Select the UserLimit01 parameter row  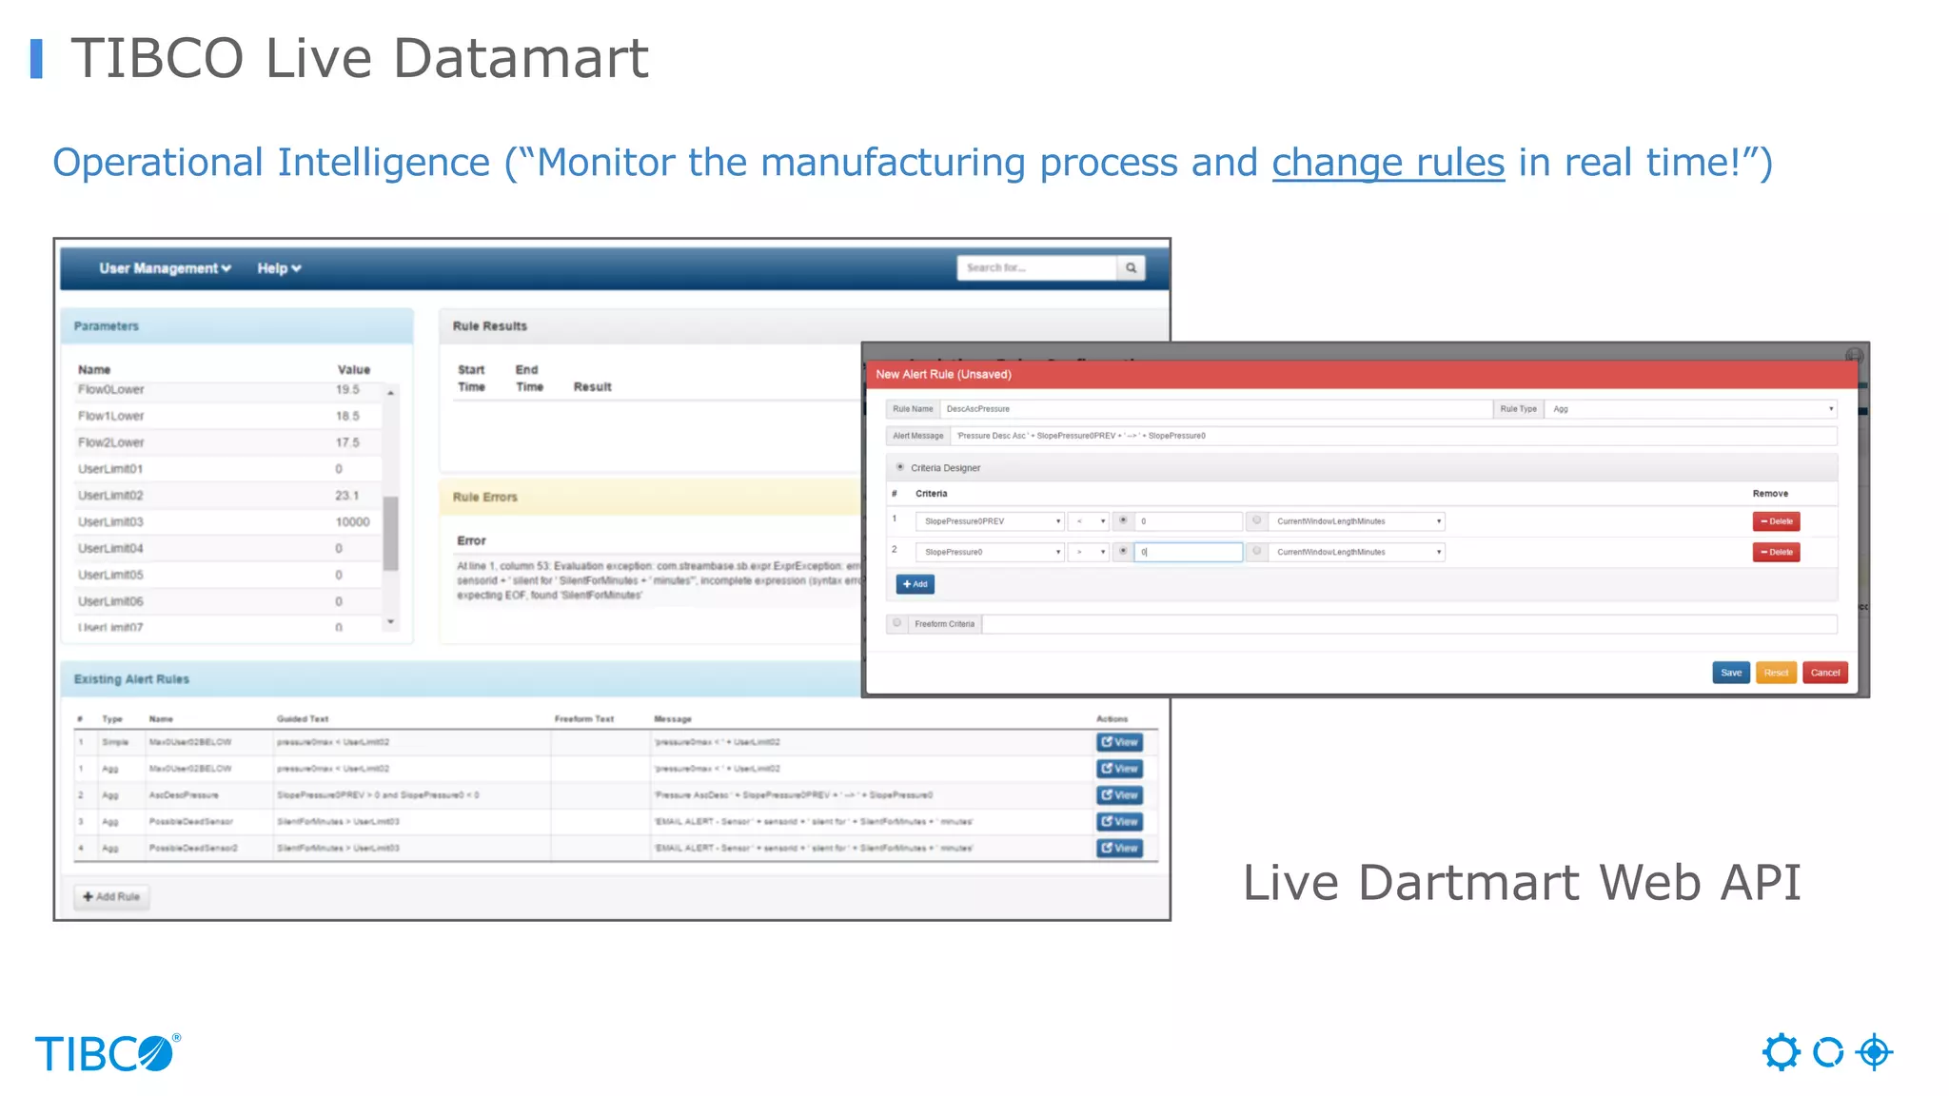click(228, 469)
